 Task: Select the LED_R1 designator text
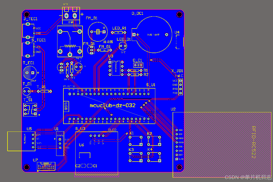pos(119,28)
